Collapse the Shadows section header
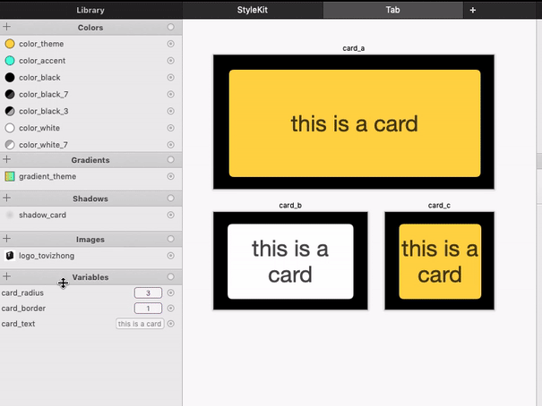The width and height of the screenshot is (542, 406). coord(90,199)
